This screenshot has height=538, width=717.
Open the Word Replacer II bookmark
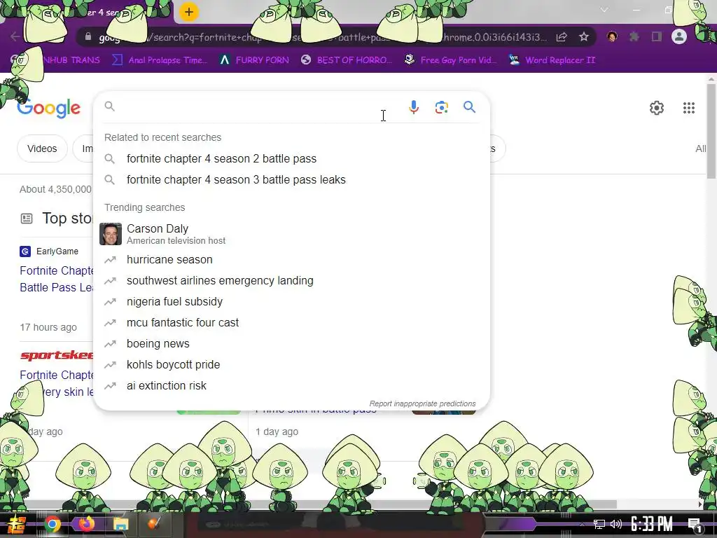pos(552,60)
